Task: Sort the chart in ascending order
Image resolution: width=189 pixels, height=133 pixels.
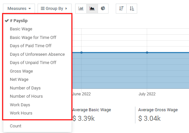Action: (x=132, y=9)
